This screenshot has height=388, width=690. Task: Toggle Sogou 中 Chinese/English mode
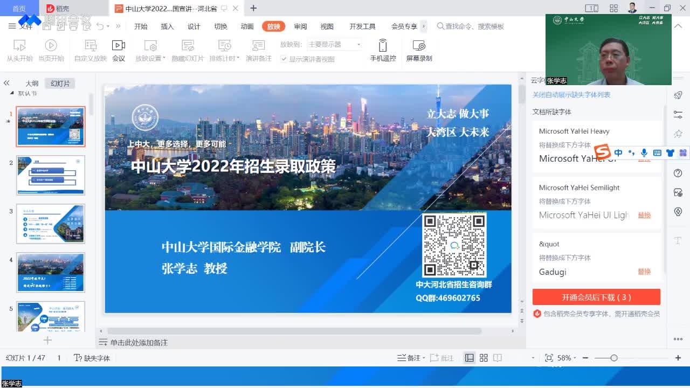point(618,153)
